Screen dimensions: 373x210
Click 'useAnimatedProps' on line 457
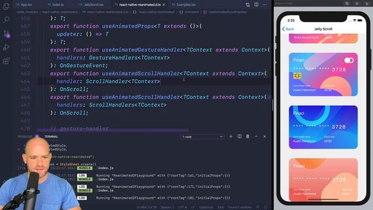click(x=128, y=26)
